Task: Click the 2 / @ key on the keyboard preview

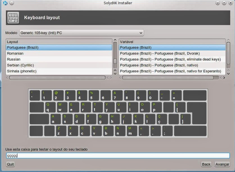Action: tap(58, 95)
